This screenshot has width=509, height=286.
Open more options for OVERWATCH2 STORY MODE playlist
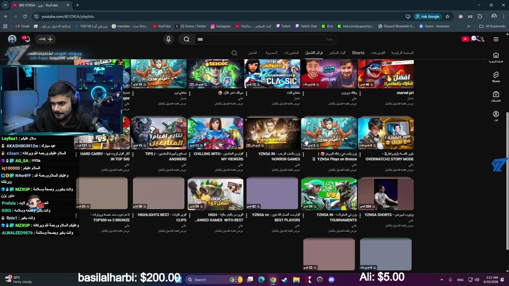click(360, 154)
